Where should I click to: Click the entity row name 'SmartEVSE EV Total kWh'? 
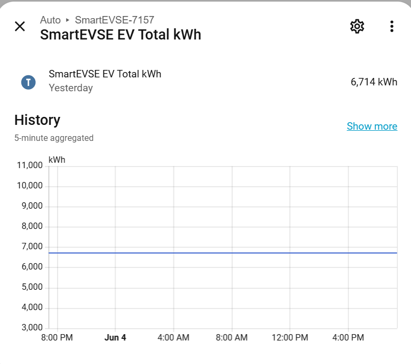[x=105, y=74]
